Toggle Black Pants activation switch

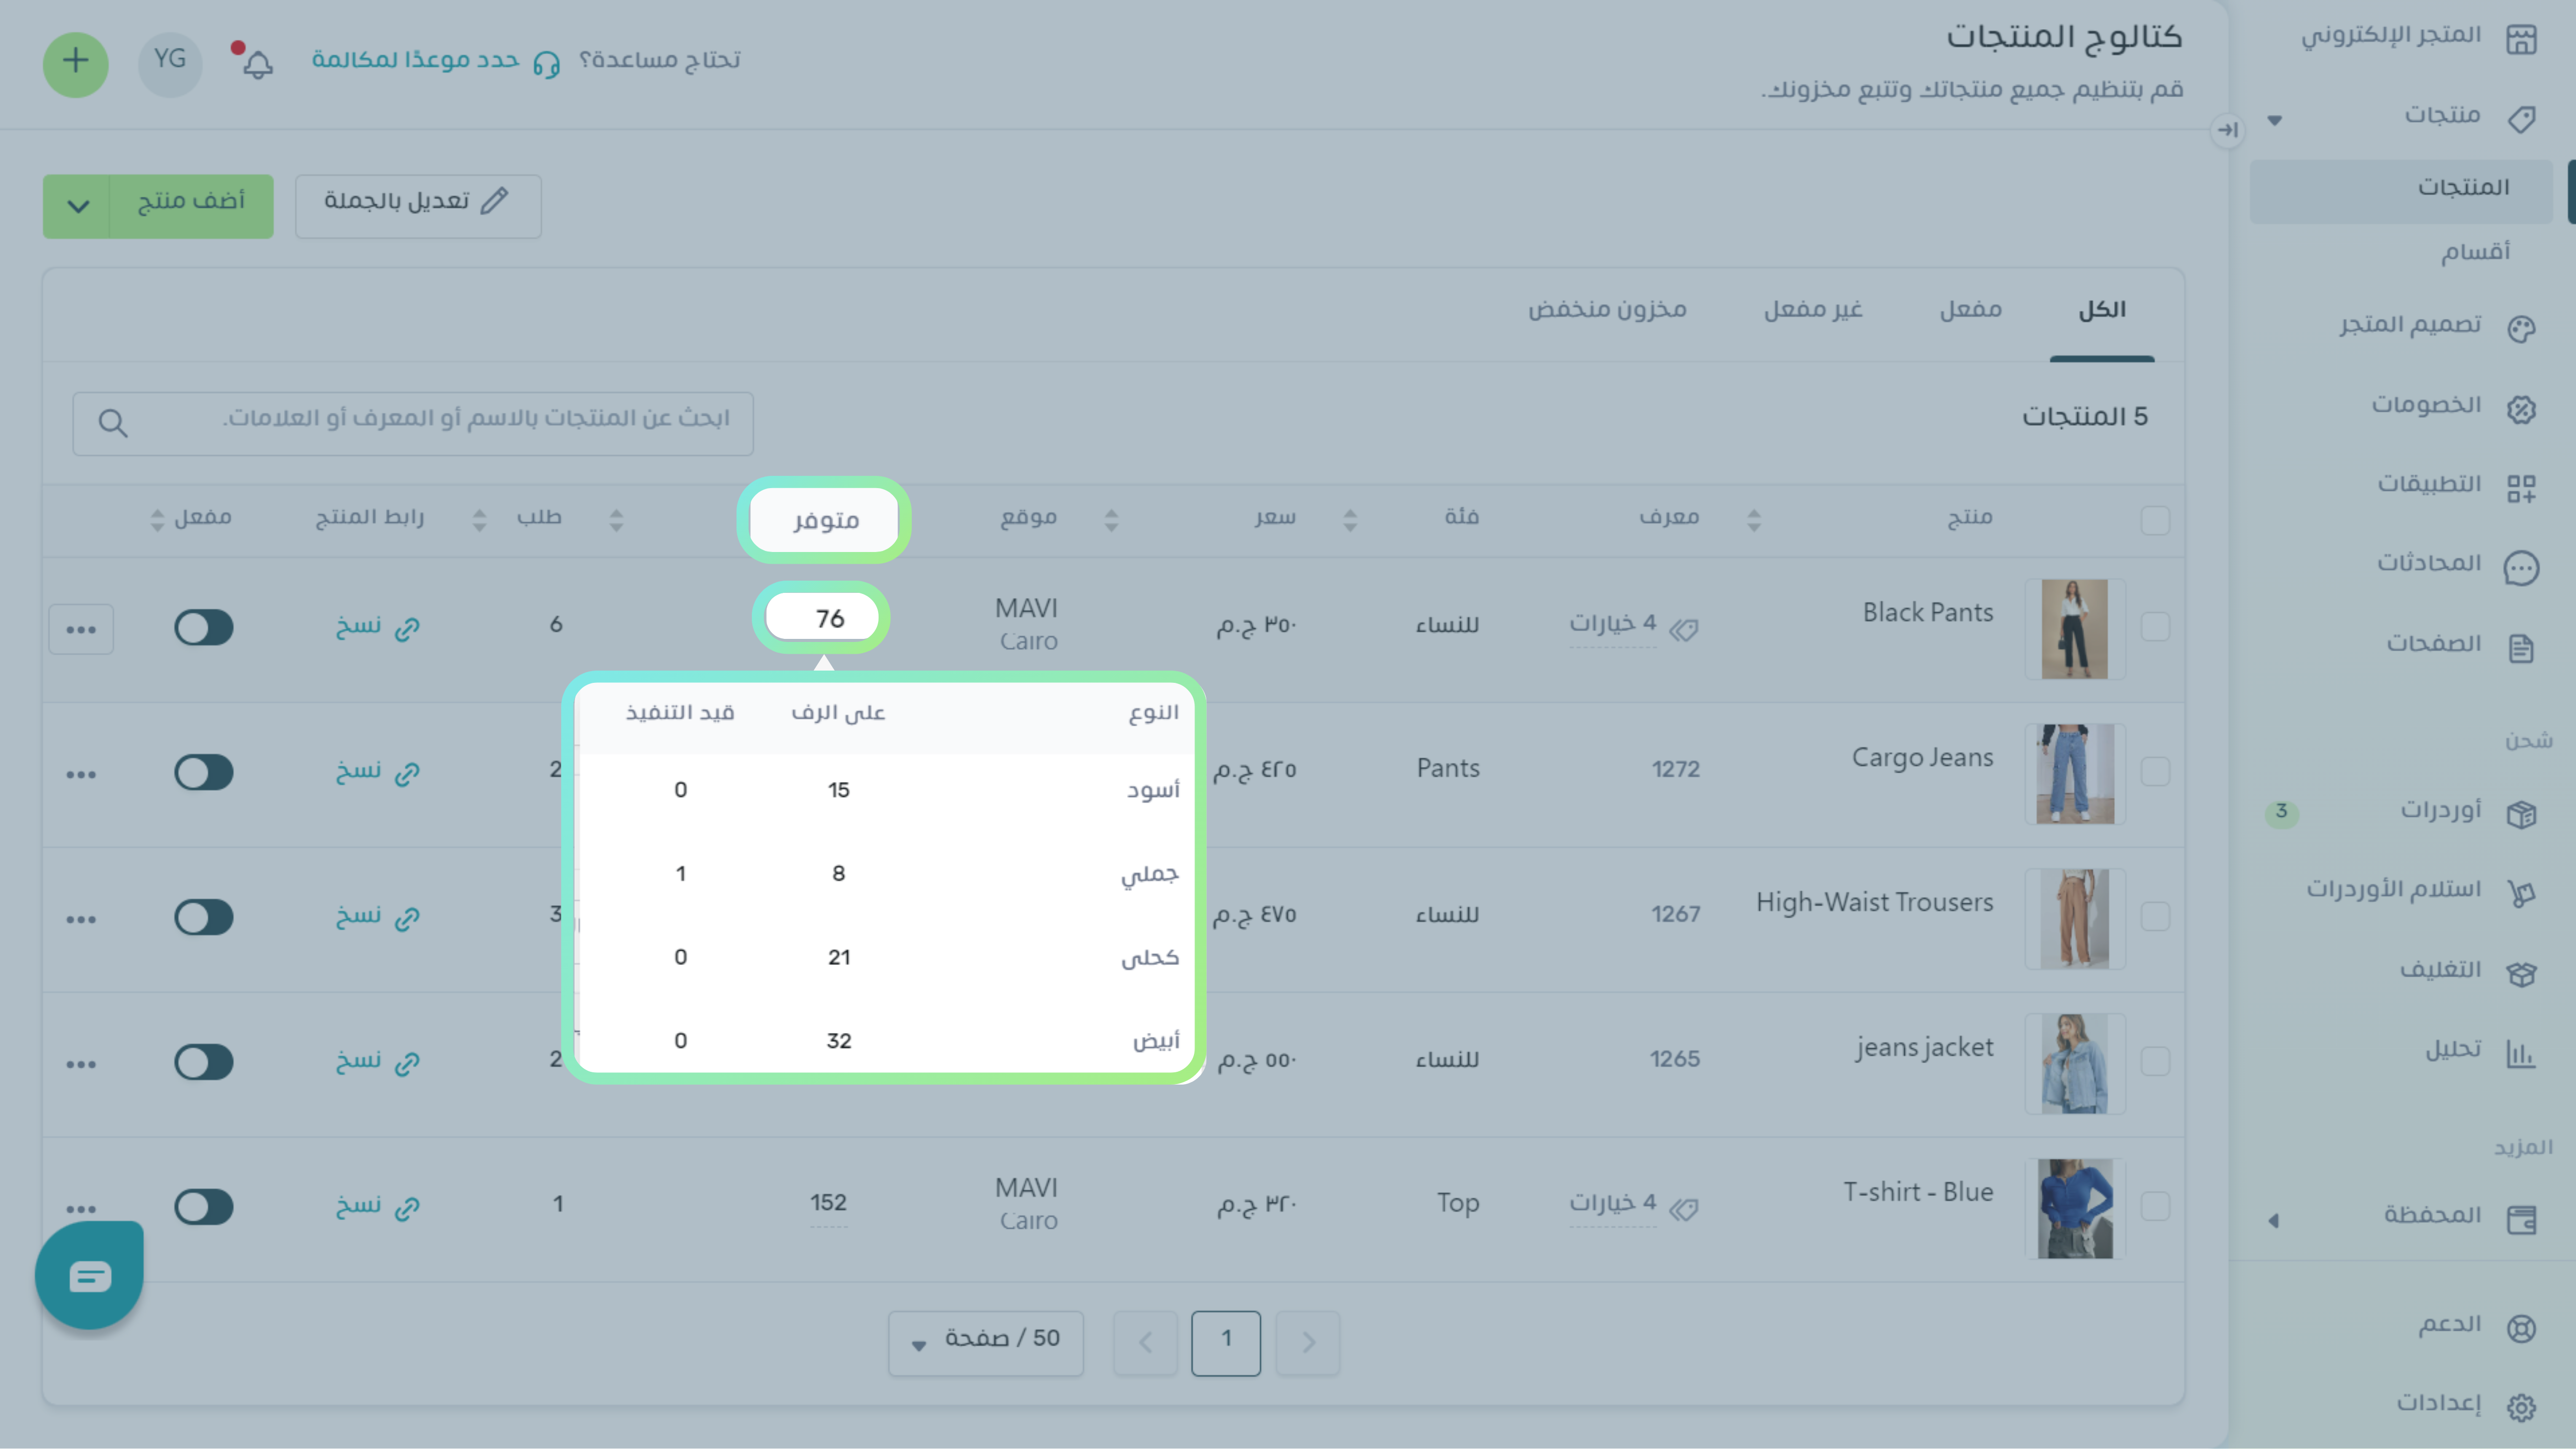(204, 628)
